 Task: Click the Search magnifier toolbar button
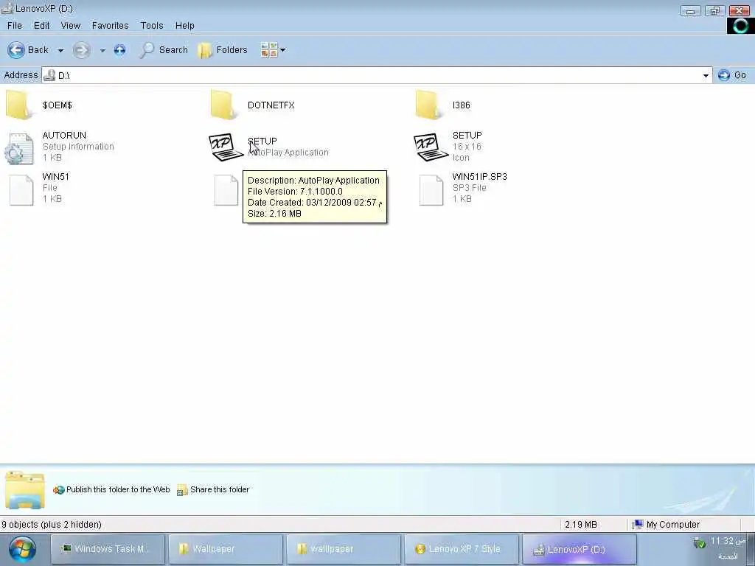pyautogui.click(x=164, y=50)
